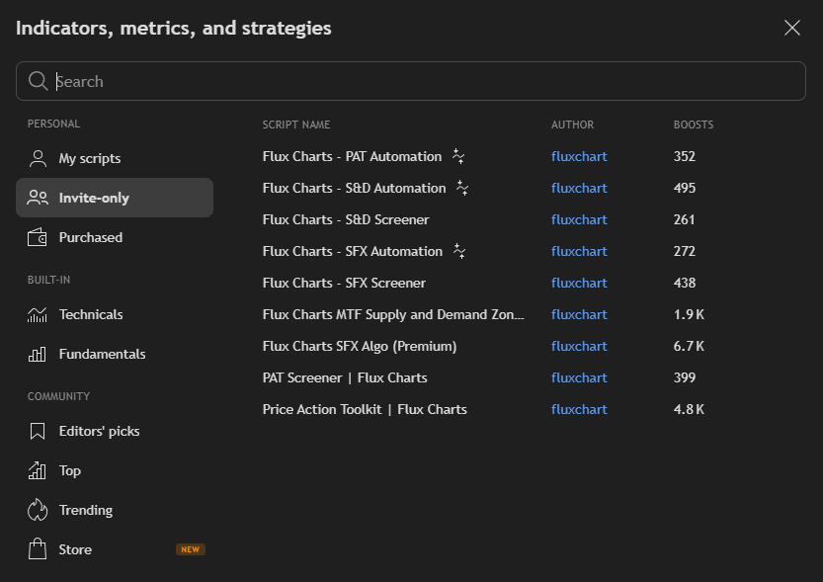Select the Invite-only category

[x=115, y=198]
